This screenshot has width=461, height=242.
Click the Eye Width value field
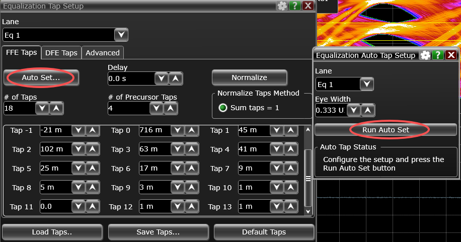(331, 110)
